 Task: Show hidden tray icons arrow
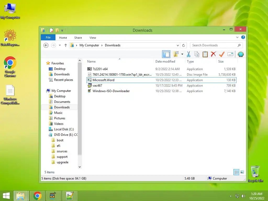tap(231, 196)
